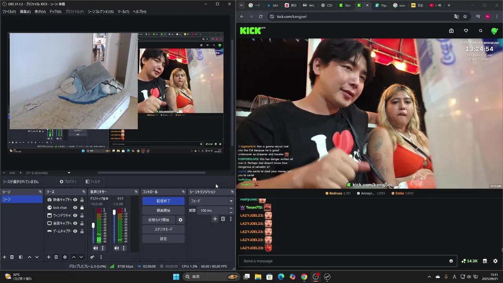Add a new source with the plus icon in Sources panel

49,257
